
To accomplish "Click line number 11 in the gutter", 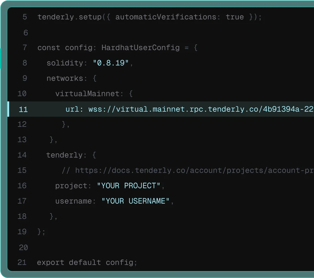I will tap(23, 109).
